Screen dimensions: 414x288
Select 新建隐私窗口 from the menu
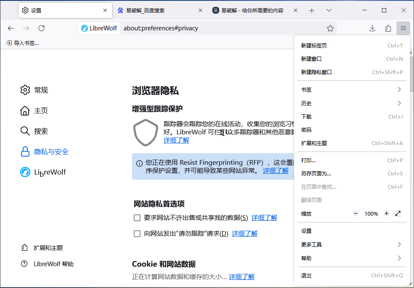click(x=316, y=72)
